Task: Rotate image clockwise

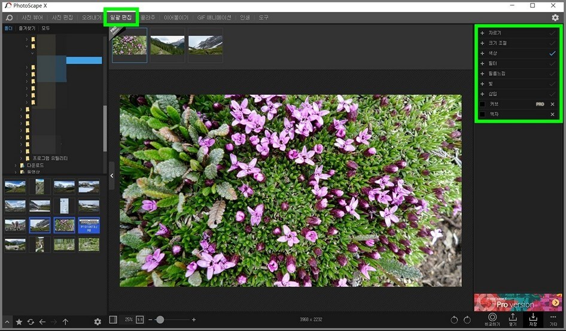Action: coord(467,320)
